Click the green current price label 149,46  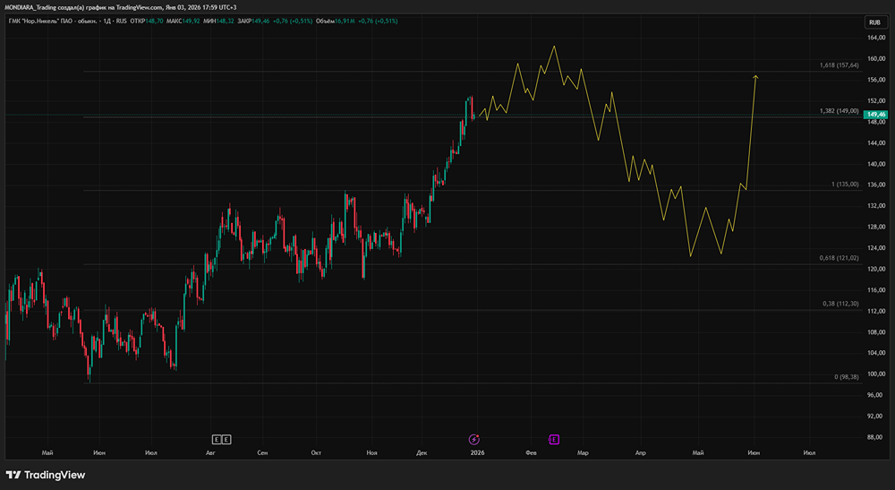click(x=874, y=115)
